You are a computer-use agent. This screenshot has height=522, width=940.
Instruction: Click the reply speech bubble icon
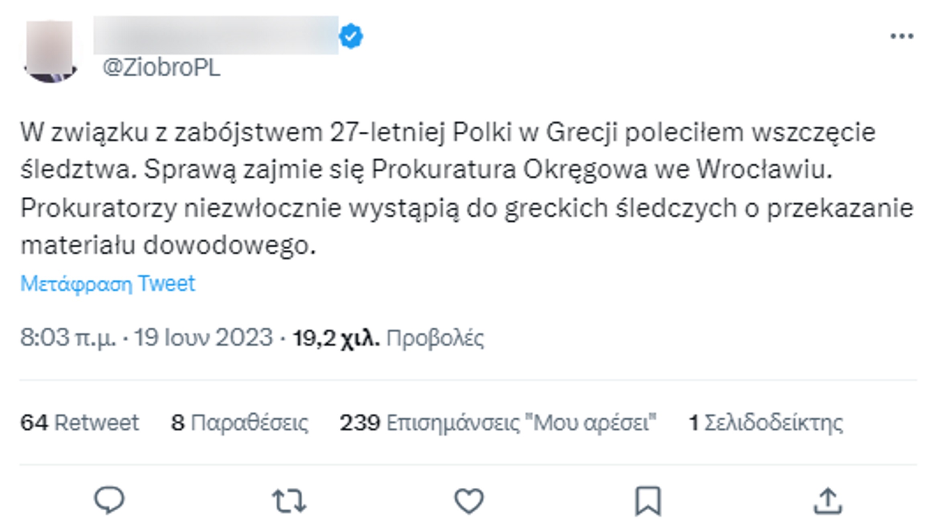pos(109,500)
